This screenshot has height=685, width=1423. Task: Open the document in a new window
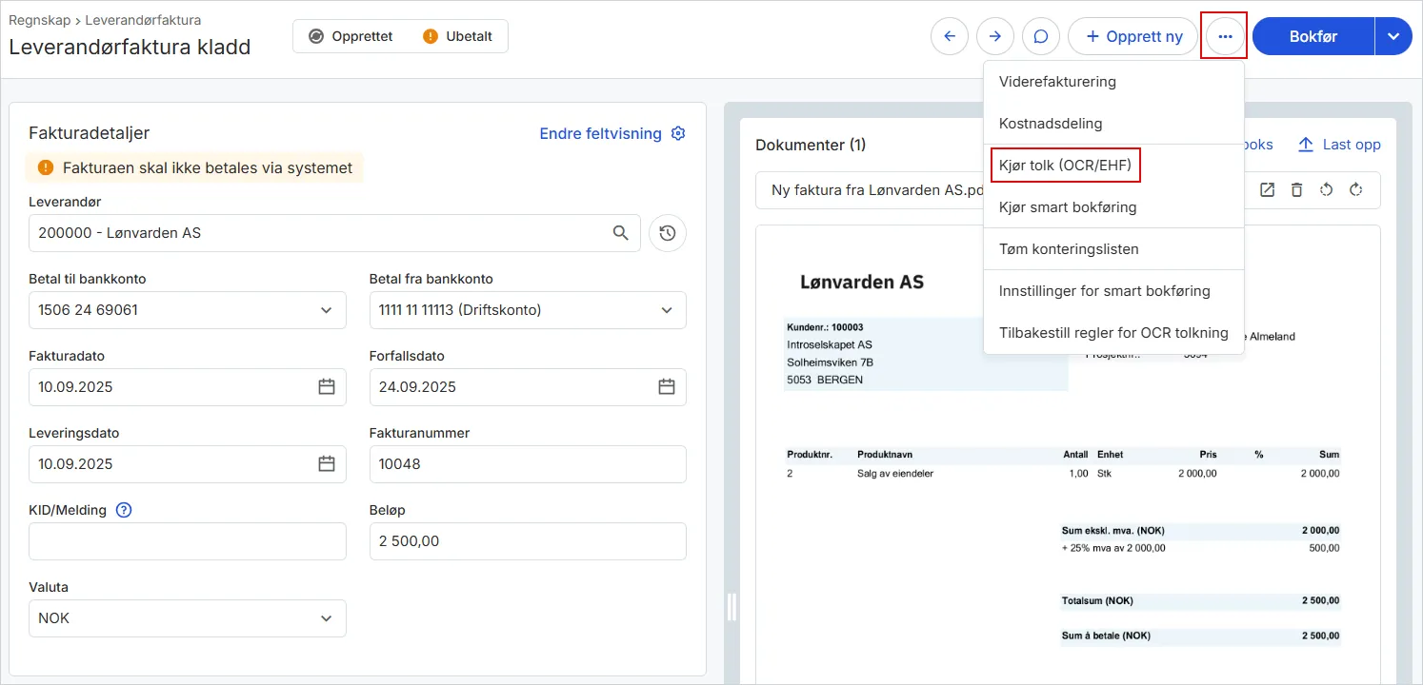coord(1267,190)
